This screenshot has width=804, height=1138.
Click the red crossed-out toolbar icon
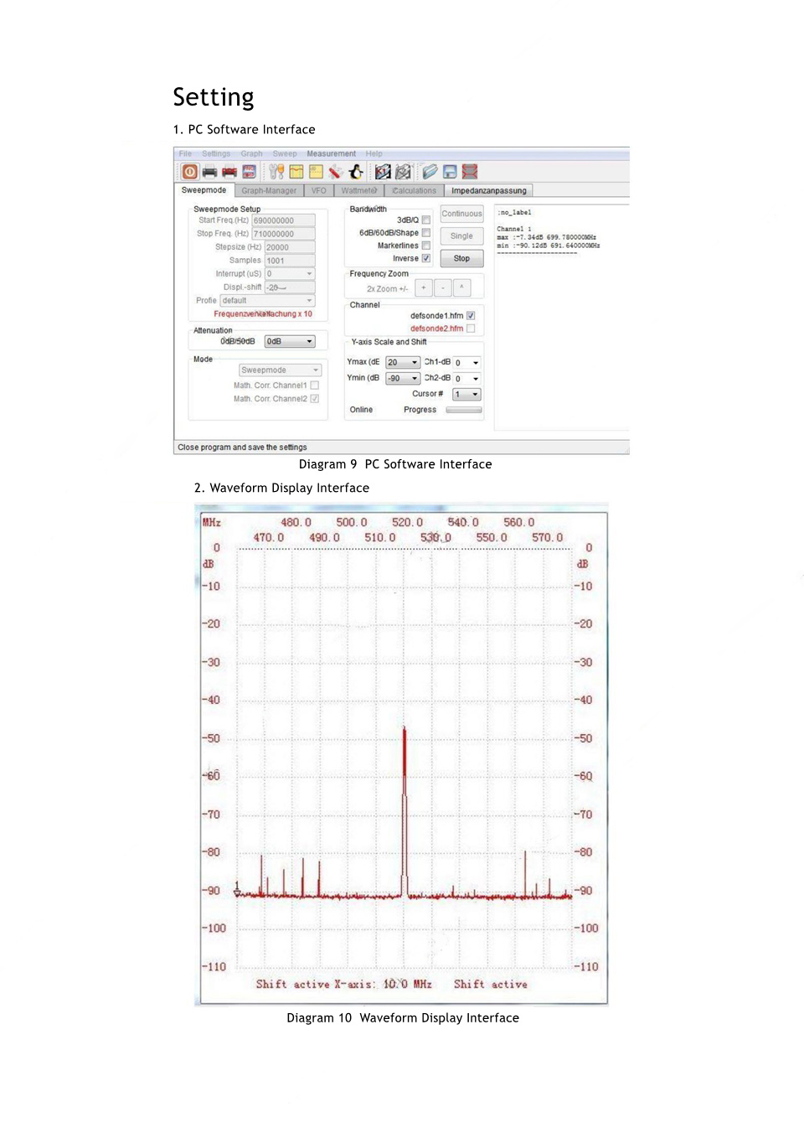coord(470,172)
